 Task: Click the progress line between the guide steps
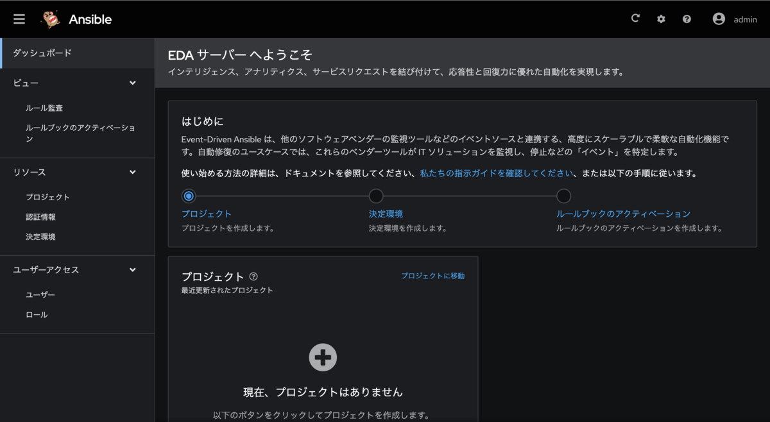pos(282,196)
